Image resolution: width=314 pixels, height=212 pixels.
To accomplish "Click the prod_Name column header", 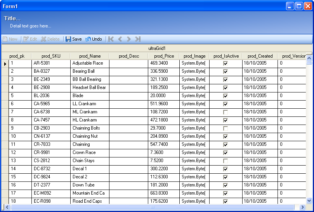I will (90, 56).
